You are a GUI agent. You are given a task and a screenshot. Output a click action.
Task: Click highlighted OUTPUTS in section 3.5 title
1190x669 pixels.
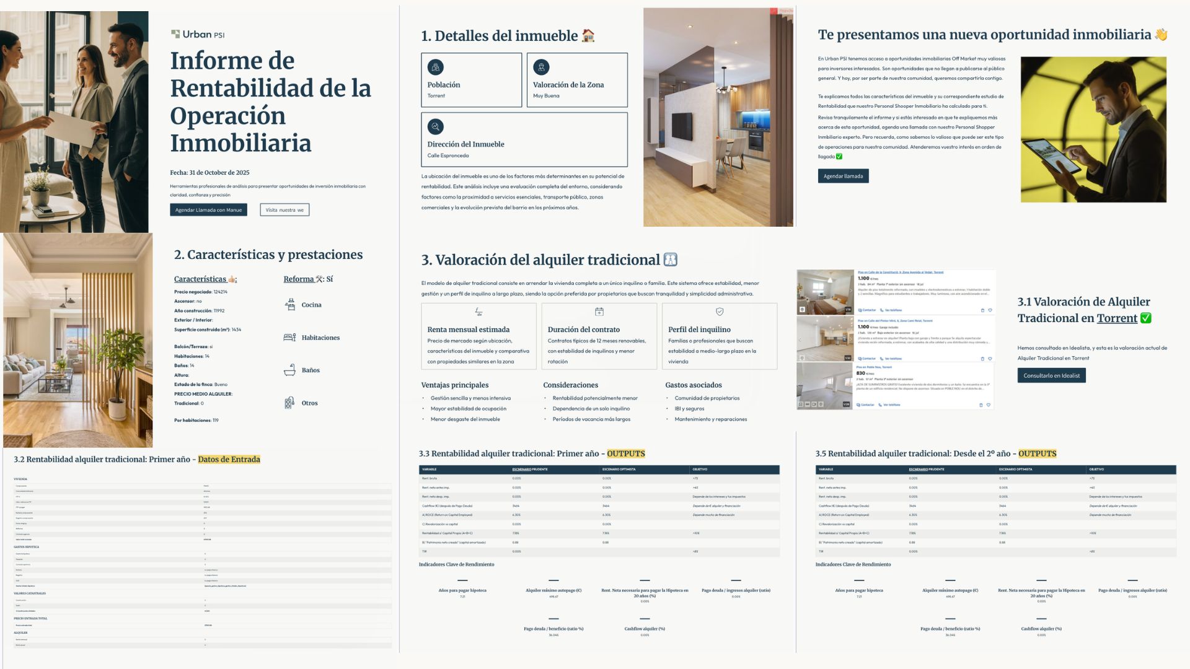[x=1037, y=453]
